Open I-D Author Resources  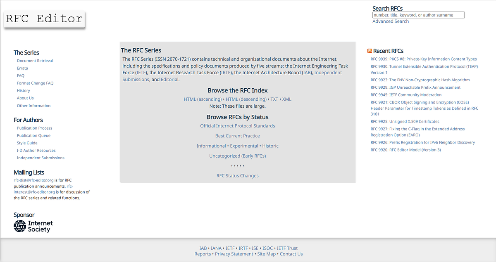pyautogui.click(x=36, y=150)
